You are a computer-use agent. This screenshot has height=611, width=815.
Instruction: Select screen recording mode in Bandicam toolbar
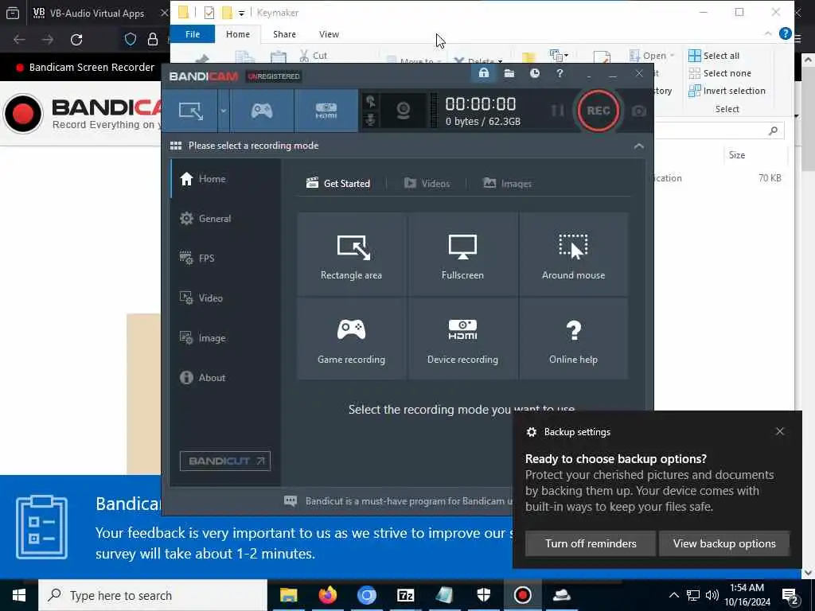tap(190, 111)
